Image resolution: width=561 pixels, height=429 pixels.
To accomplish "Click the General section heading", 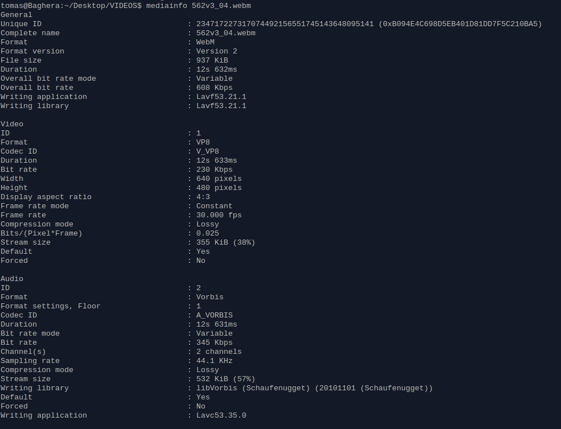I will pyautogui.click(x=16, y=15).
